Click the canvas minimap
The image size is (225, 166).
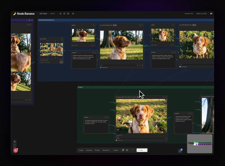(x=200, y=144)
